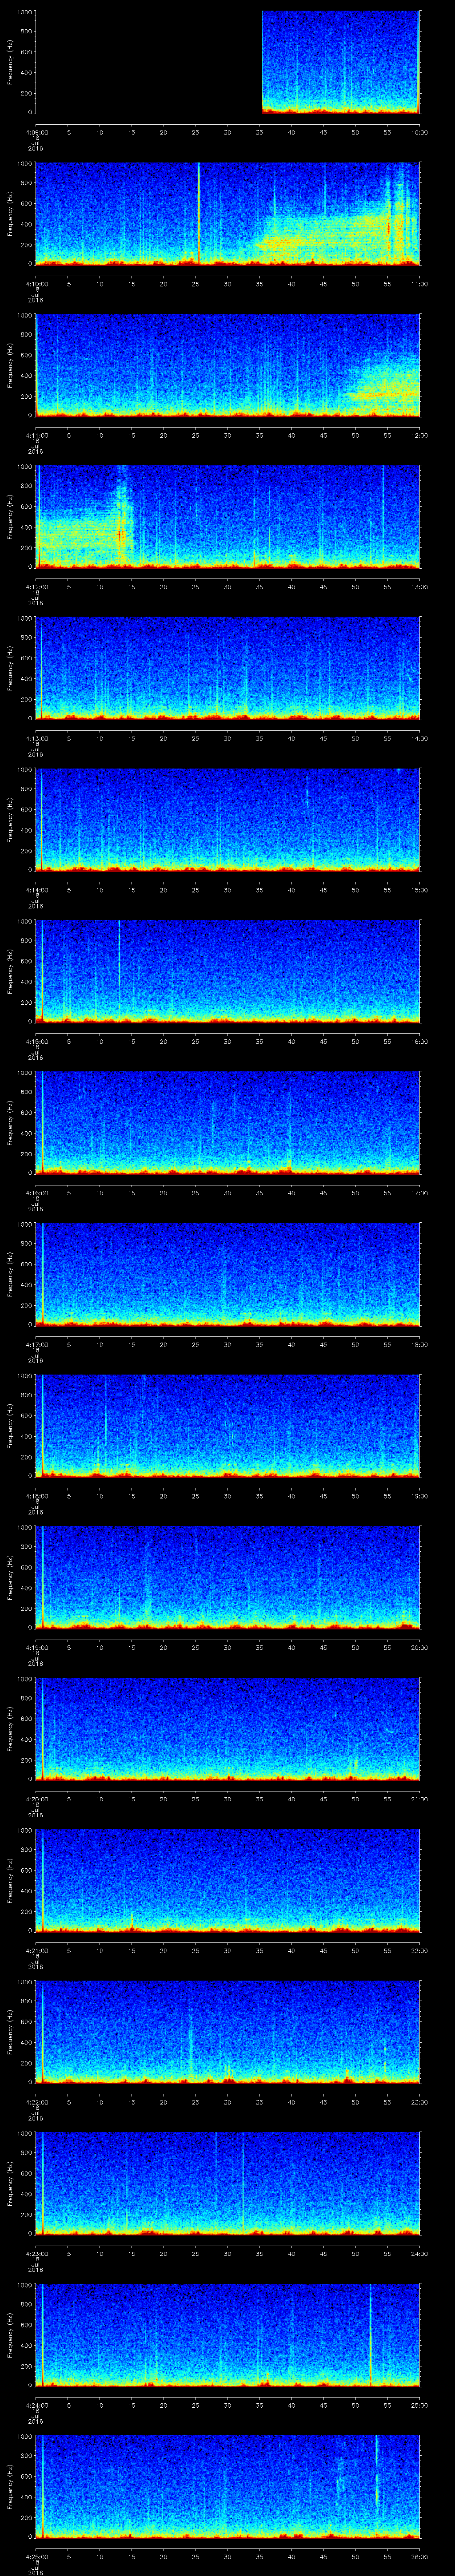
Task: Click the "19:00" end-of-axis time label
Action: coord(419,1495)
